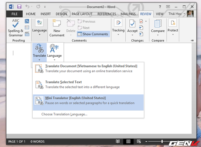Click the user profile photo
Viewport: 201px width, 147px height.
[x=190, y=14]
